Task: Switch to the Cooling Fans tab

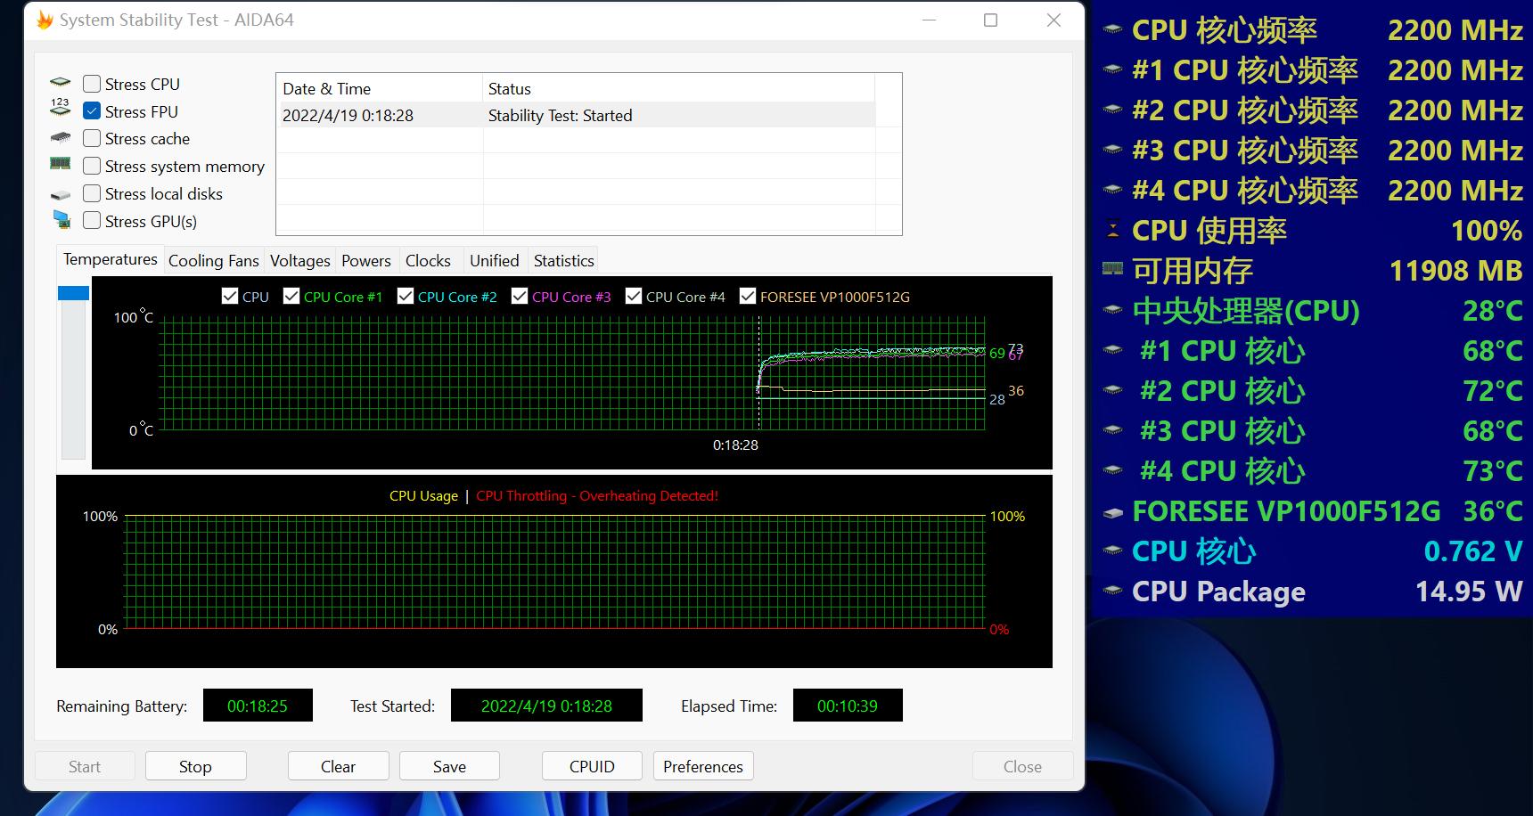Action: 213,261
